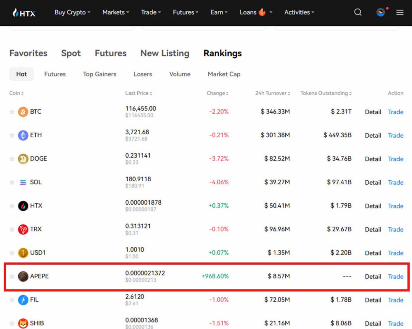The image size is (412, 329).
Task: Open Trade link for DOGE
Action: click(396, 159)
